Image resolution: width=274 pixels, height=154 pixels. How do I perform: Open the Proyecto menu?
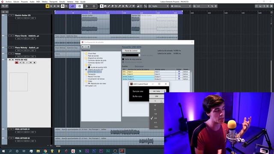pos(24,2)
